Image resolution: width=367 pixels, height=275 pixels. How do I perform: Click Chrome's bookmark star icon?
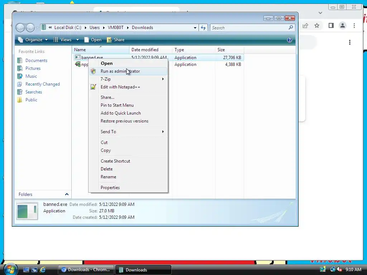[317, 25]
